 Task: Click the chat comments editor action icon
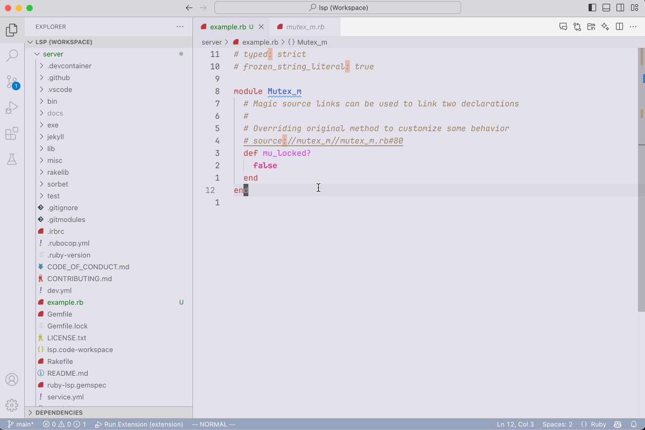pos(563,26)
